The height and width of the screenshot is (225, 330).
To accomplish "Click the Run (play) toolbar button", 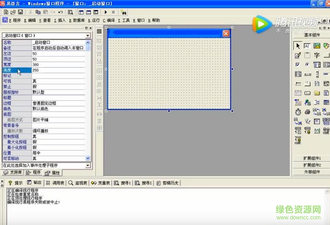I will (106, 12).
